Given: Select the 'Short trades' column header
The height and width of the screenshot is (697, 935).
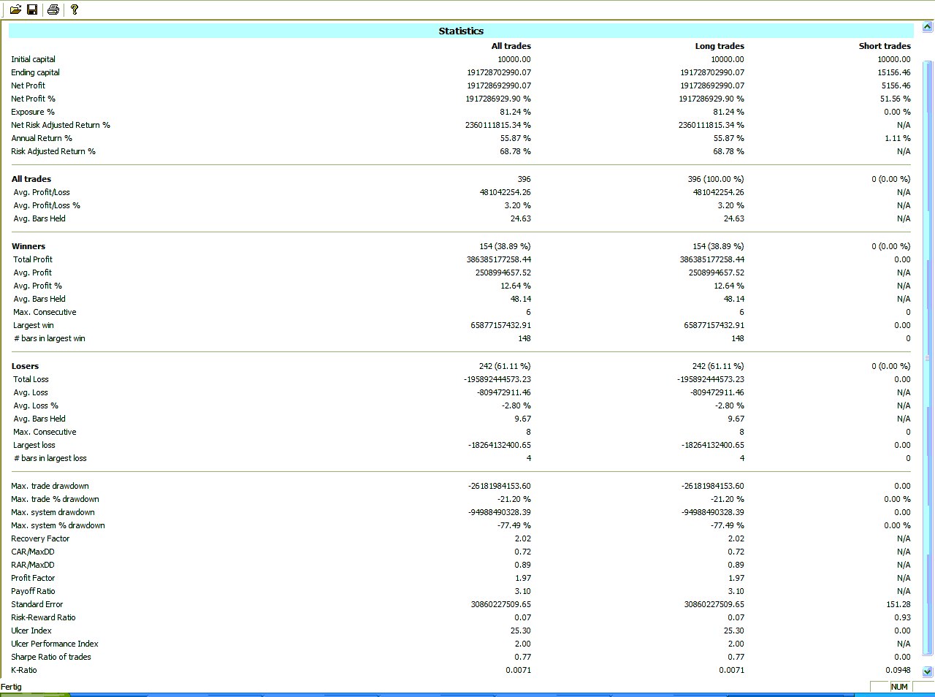Looking at the screenshot, I should click(885, 46).
